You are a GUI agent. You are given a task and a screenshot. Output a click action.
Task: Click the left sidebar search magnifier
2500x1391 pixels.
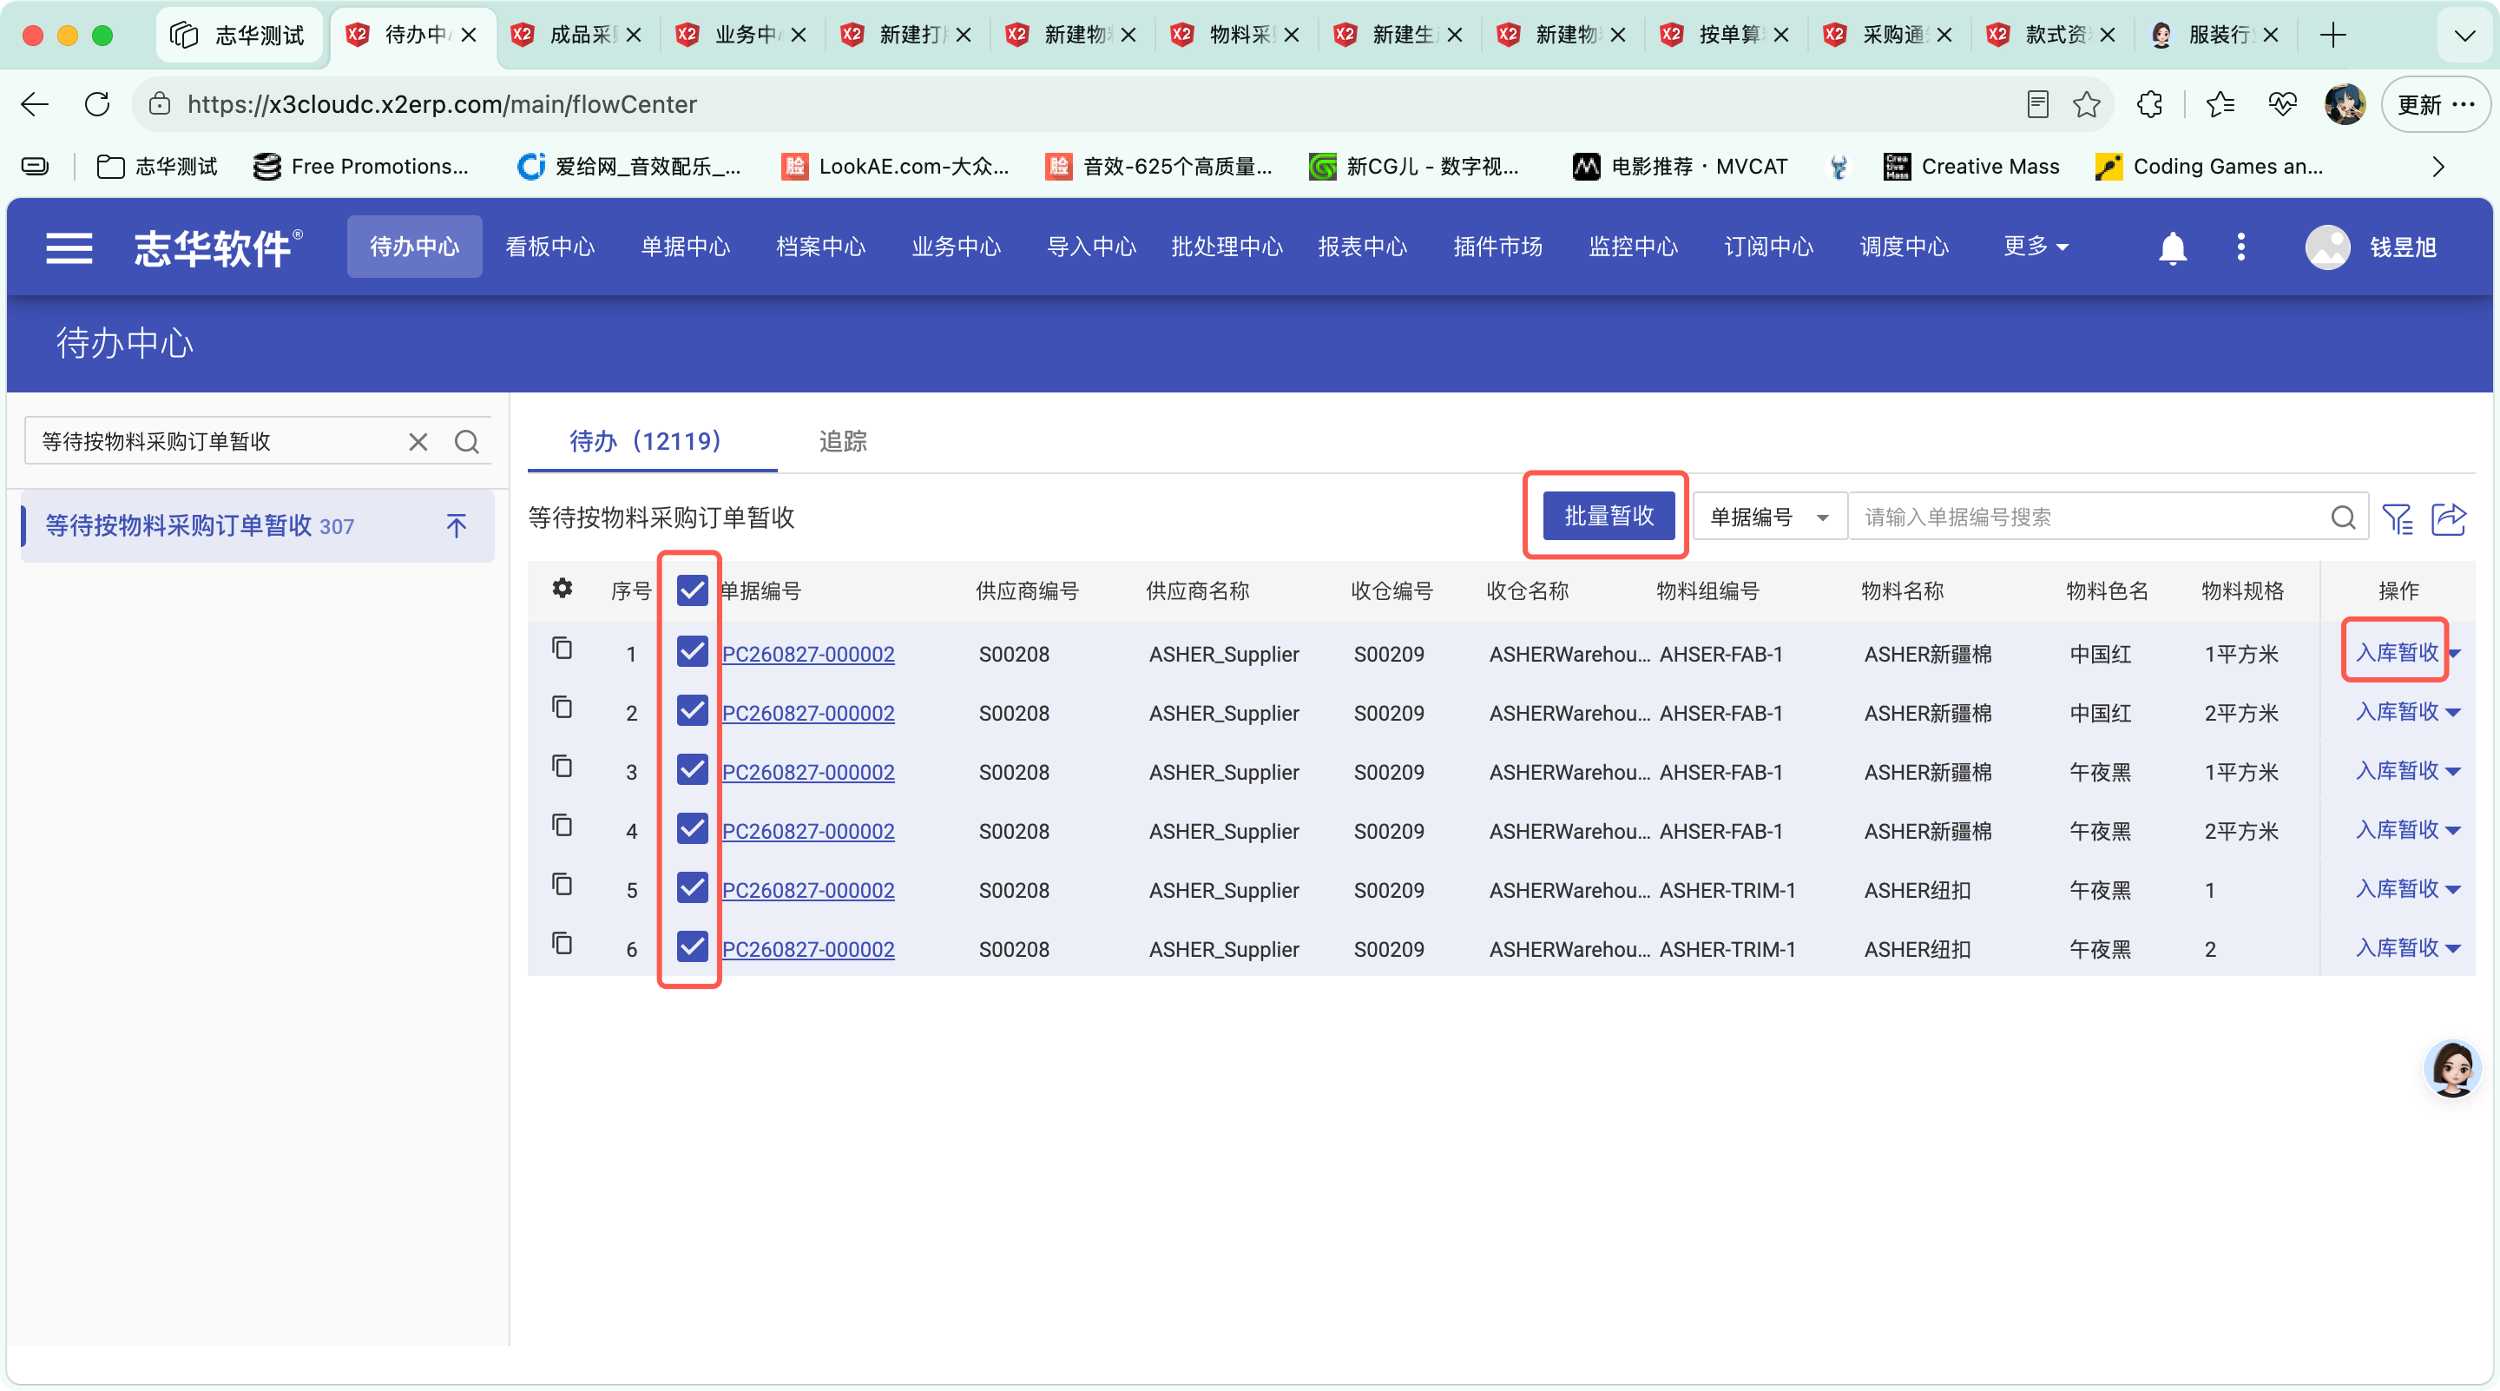coord(467,443)
